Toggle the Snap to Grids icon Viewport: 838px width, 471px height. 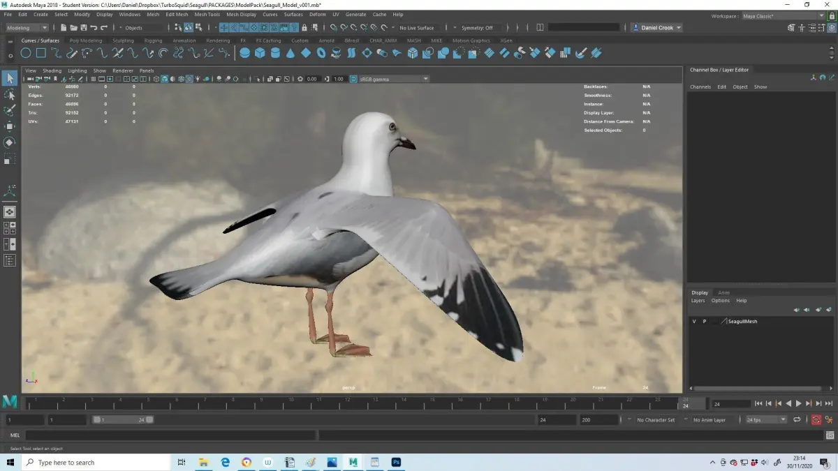pos(334,28)
